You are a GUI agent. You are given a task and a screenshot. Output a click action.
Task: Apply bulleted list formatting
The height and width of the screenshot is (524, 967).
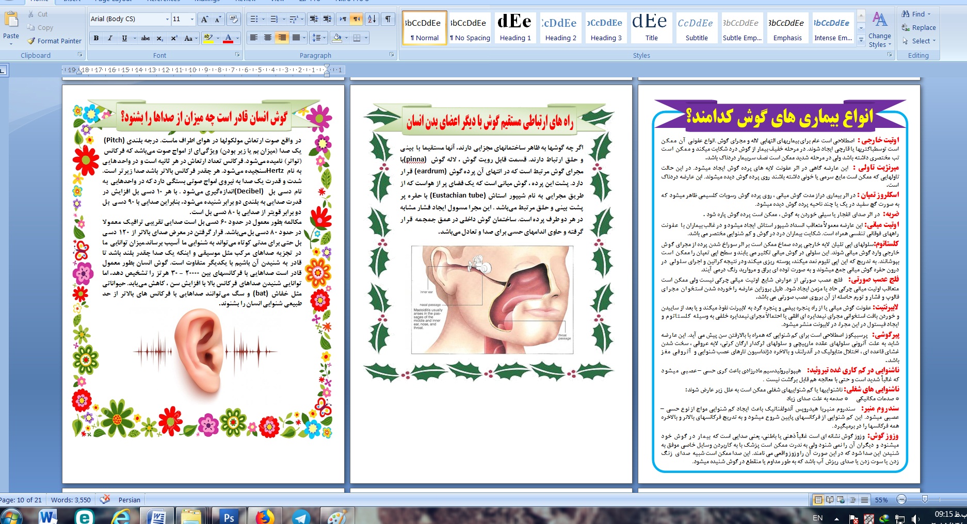[254, 19]
